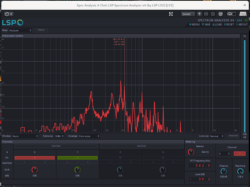Click the gauge toggle icon in toolbar
Image resolution: width=250 pixels, height=187 pixels.
(230, 14)
